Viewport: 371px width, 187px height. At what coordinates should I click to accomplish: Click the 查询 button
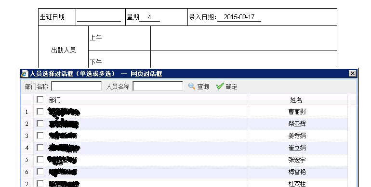[x=199, y=87]
